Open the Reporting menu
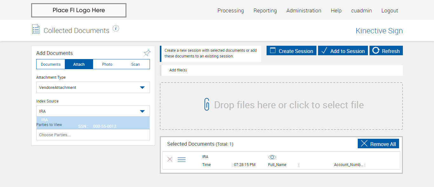The height and width of the screenshot is (187, 434). (x=265, y=10)
